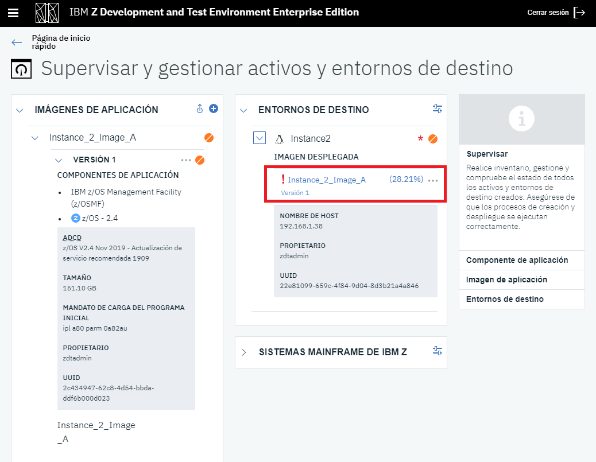Click the Linux penguin icon for Instance2
596x462 pixels.
(x=280, y=139)
